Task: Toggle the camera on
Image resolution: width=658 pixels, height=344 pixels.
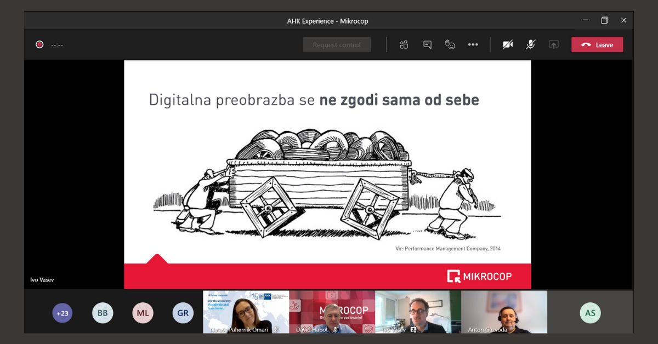Action: [508, 45]
